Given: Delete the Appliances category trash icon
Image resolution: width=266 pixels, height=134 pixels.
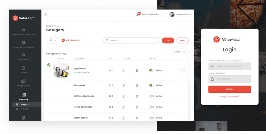Looking at the screenshot, I should pos(137,70).
